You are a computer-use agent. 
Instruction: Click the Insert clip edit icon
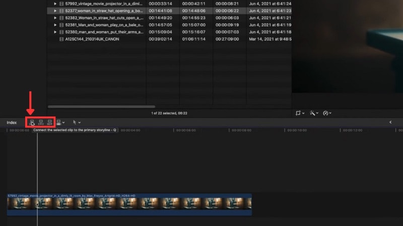(x=41, y=122)
